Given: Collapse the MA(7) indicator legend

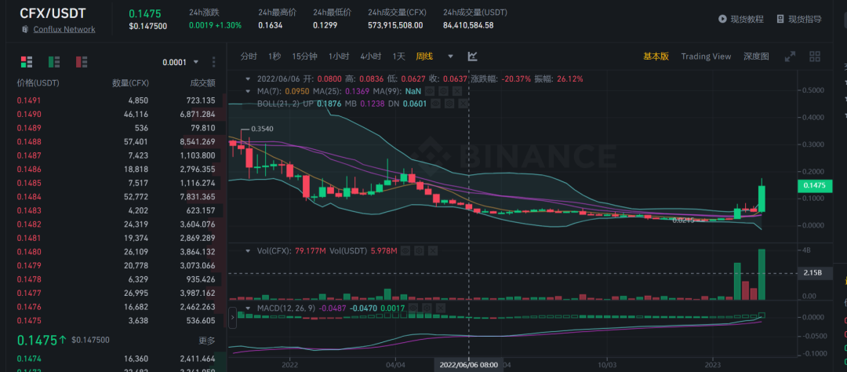Looking at the screenshot, I should (248, 91).
